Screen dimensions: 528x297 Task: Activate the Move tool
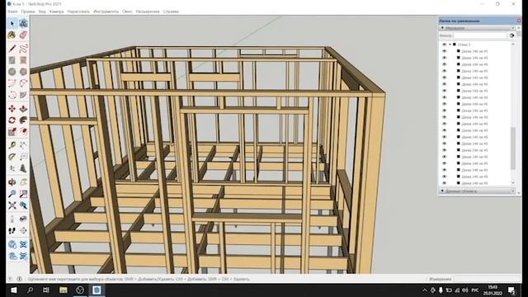pyautogui.click(x=12, y=108)
